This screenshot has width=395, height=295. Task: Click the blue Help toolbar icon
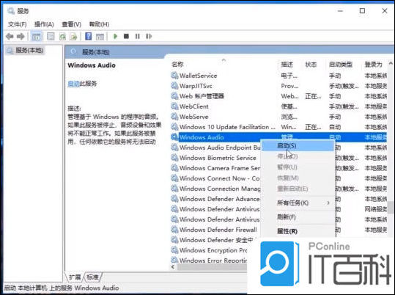click(89, 37)
